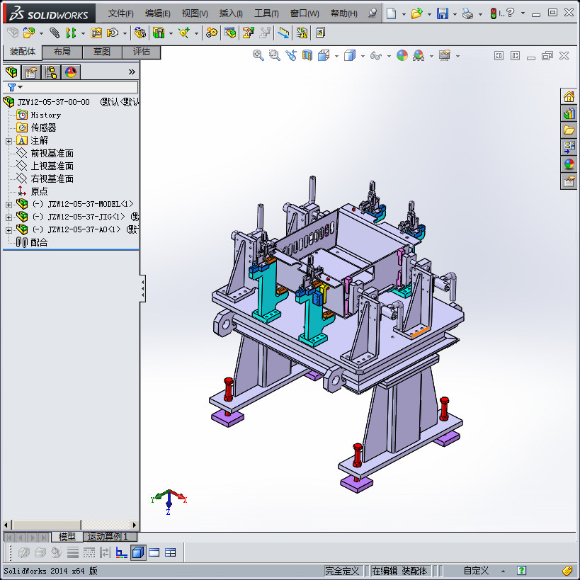Start a New Motion Study
The width and height of the screenshot is (580, 580).
point(212,33)
